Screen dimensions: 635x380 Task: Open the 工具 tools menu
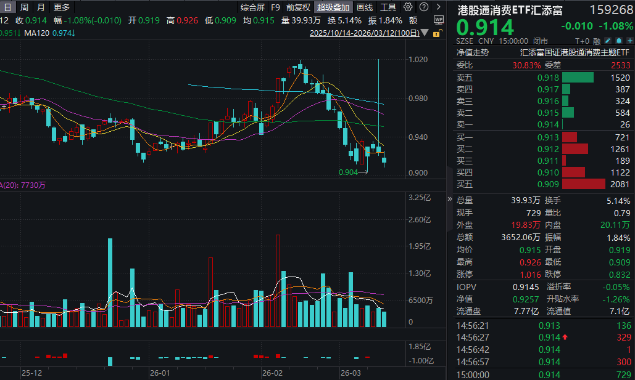(x=388, y=7)
